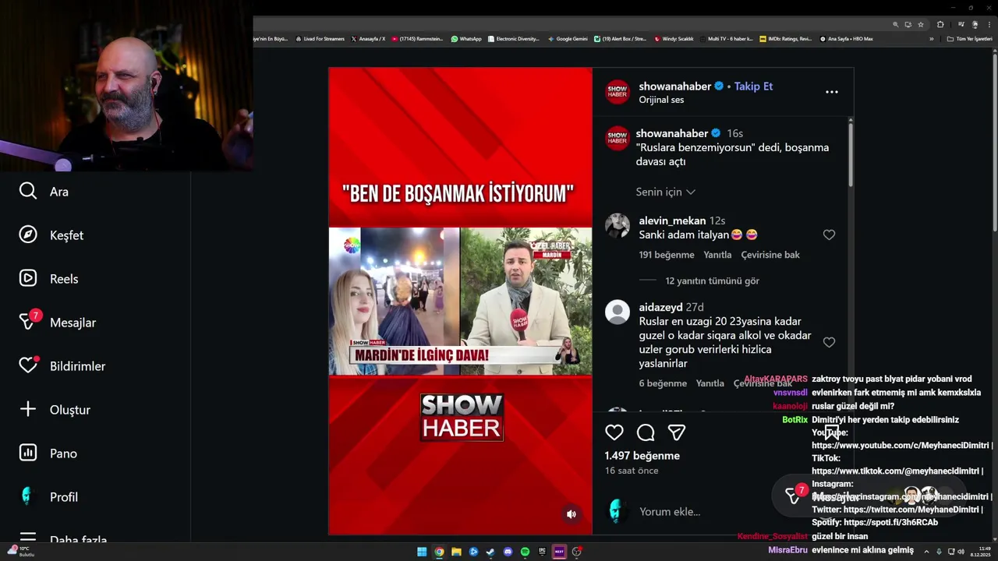The width and height of the screenshot is (998, 561).
Task: Open Bildirimler notifications
Action: [x=62, y=366]
